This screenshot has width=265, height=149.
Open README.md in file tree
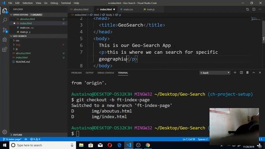click(x=23, y=62)
